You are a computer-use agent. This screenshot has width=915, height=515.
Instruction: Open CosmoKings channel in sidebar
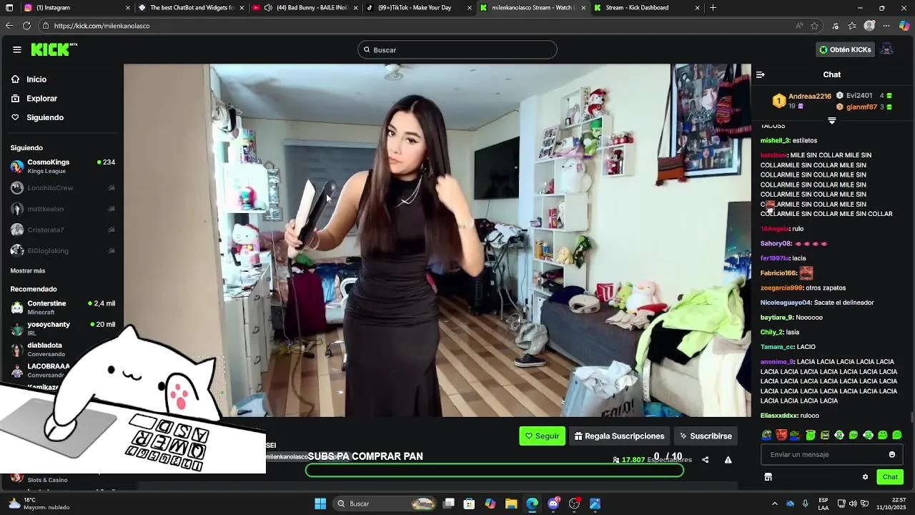[63, 167]
